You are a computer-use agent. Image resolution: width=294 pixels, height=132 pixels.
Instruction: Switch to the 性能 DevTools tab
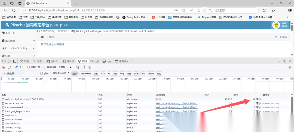tap(95, 61)
